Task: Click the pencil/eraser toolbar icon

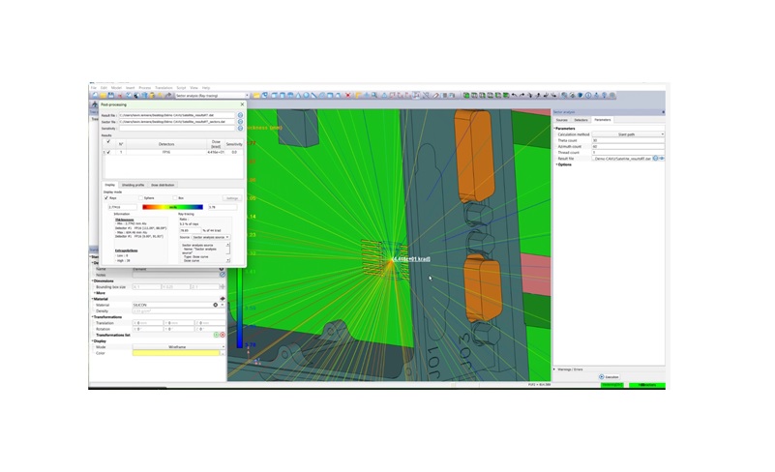Action: (435, 96)
